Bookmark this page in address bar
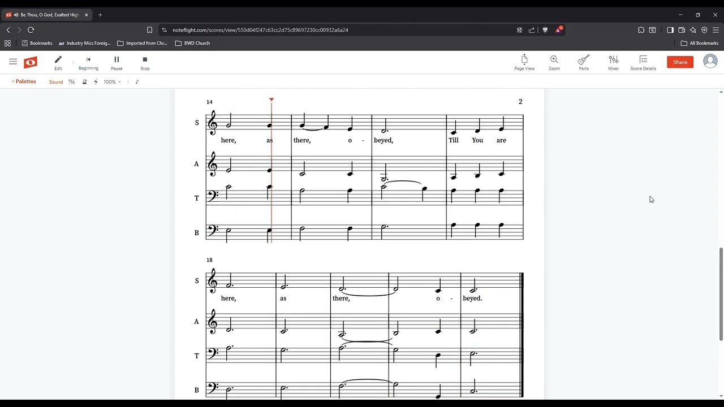724x407 pixels. click(x=149, y=30)
